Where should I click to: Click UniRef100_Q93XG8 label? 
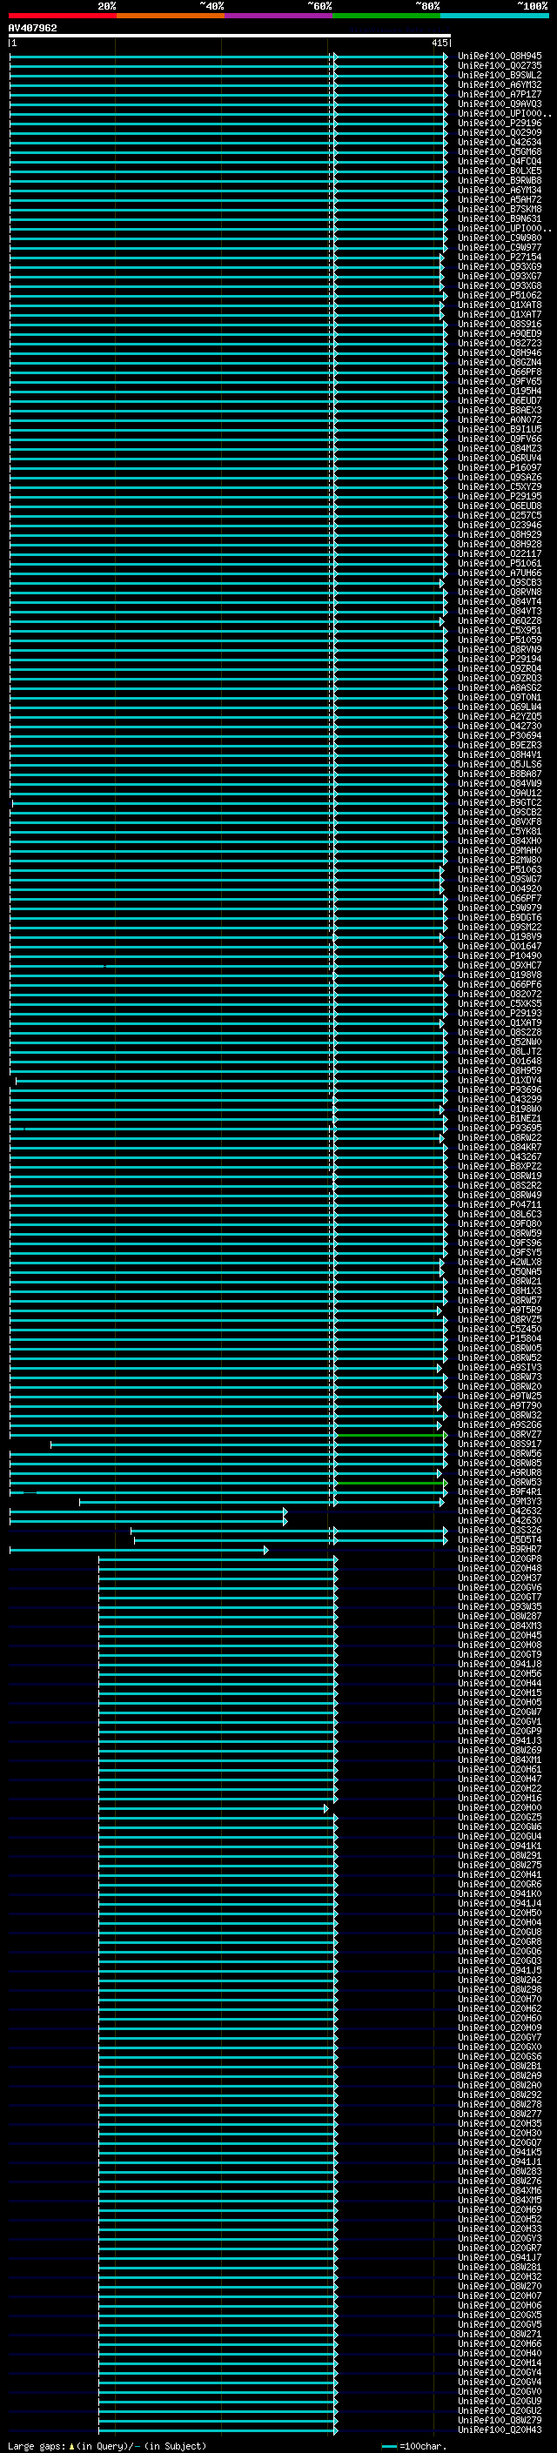pyautogui.click(x=500, y=285)
